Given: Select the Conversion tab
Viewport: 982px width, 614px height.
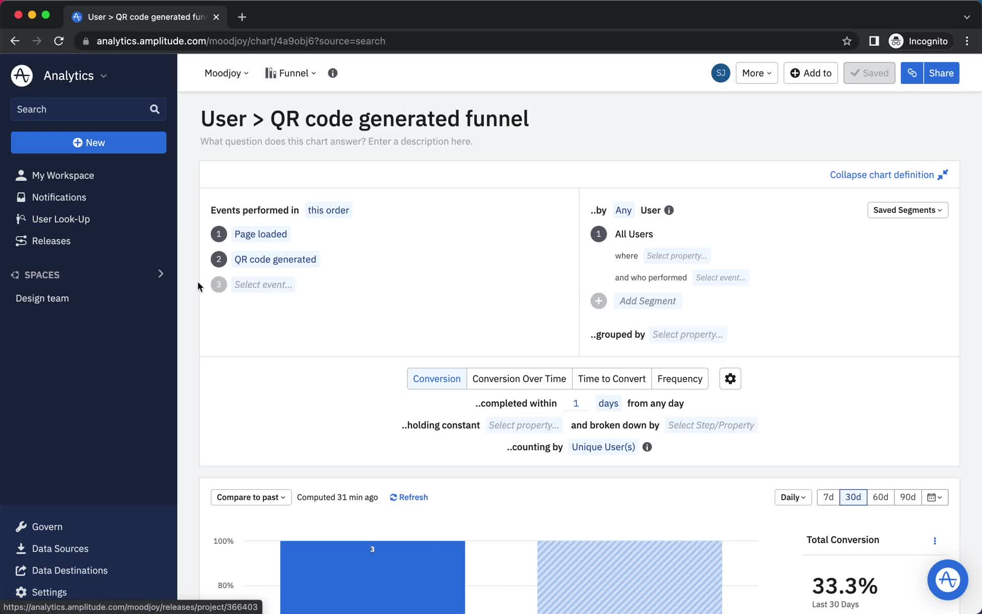Looking at the screenshot, I should click(436, 378).
